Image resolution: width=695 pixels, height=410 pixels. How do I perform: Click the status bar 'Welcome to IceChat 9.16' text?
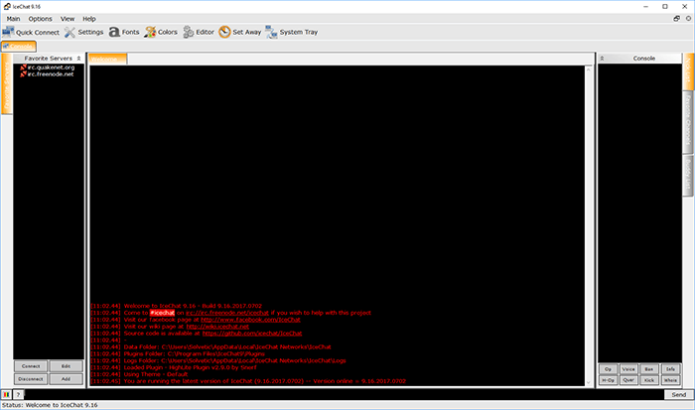62,405
